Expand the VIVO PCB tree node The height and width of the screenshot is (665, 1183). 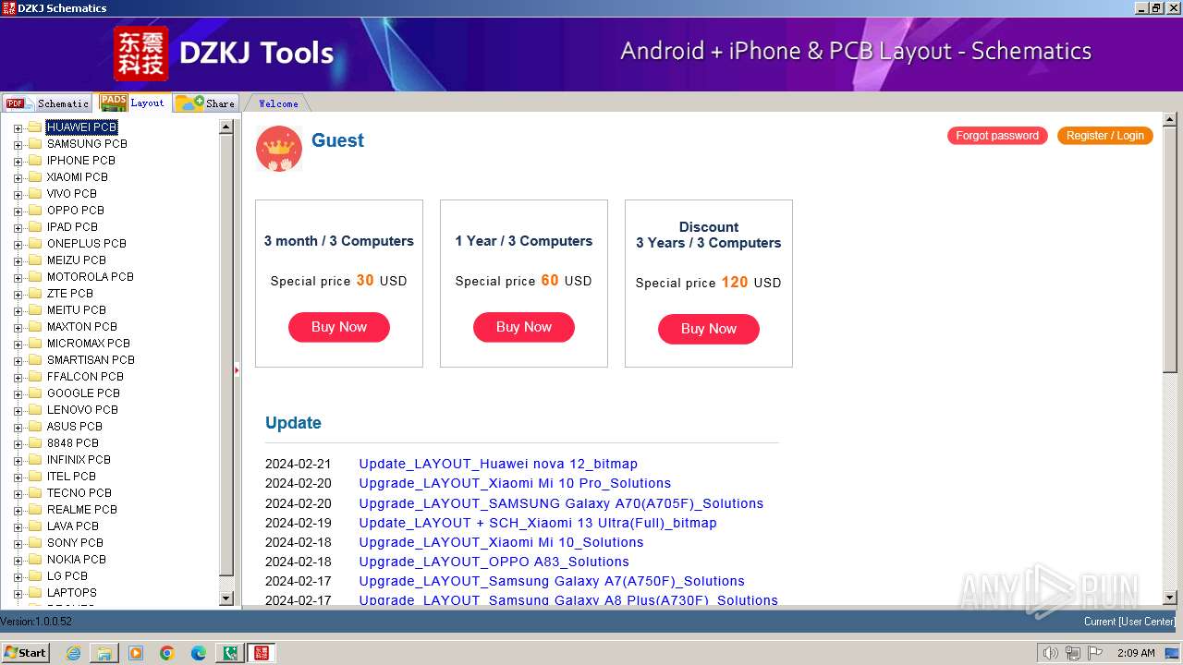(18, 194)
